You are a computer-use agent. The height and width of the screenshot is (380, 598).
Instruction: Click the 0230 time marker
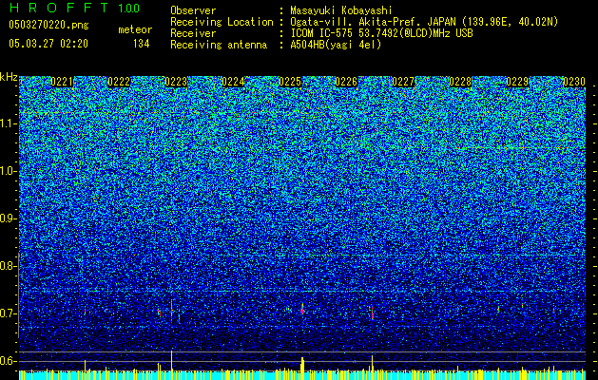coord(574,82)
